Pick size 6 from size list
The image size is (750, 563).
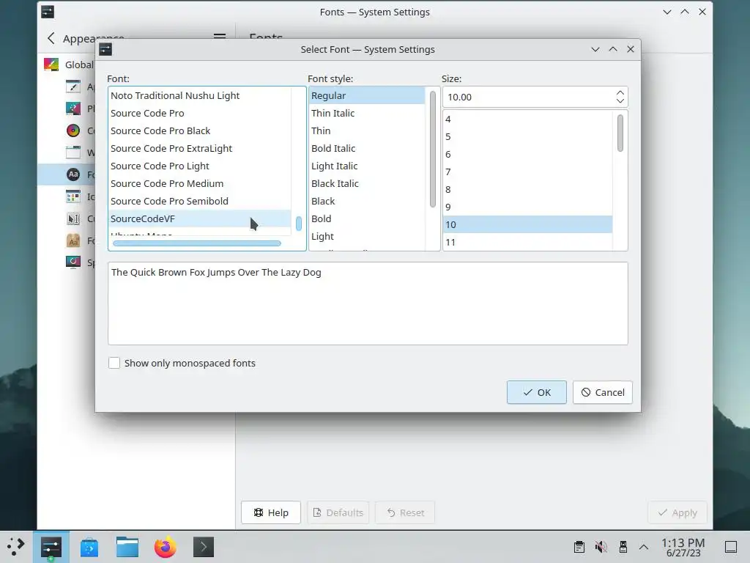pyautogui.click(x=528, y=154)
